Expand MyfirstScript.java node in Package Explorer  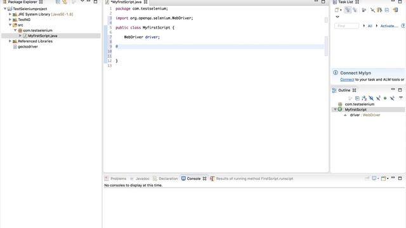[20, 36]
